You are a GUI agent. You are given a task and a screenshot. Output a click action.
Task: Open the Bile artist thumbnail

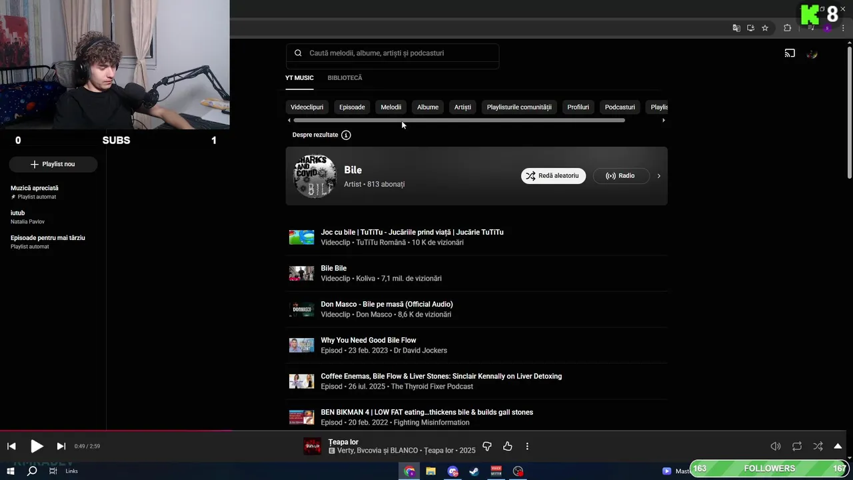coord(315,176)
